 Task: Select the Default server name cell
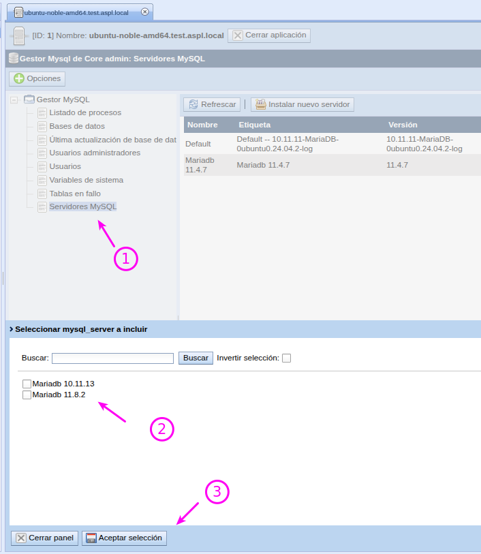[198, 144]
